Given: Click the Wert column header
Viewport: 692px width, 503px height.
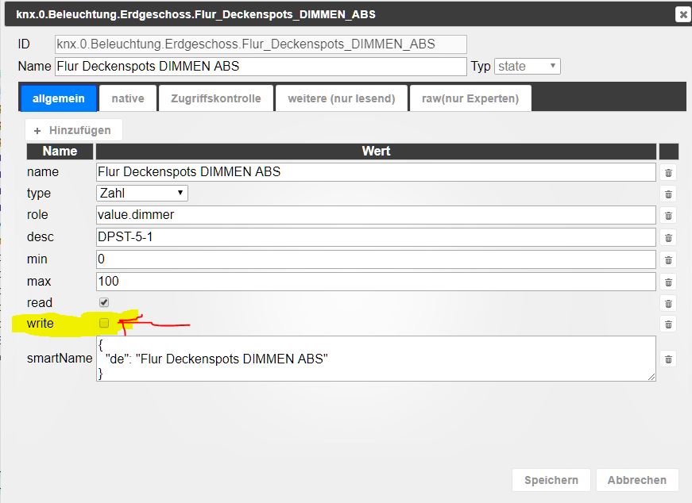Looking at the screenshot, I should (x=376, y=152).
